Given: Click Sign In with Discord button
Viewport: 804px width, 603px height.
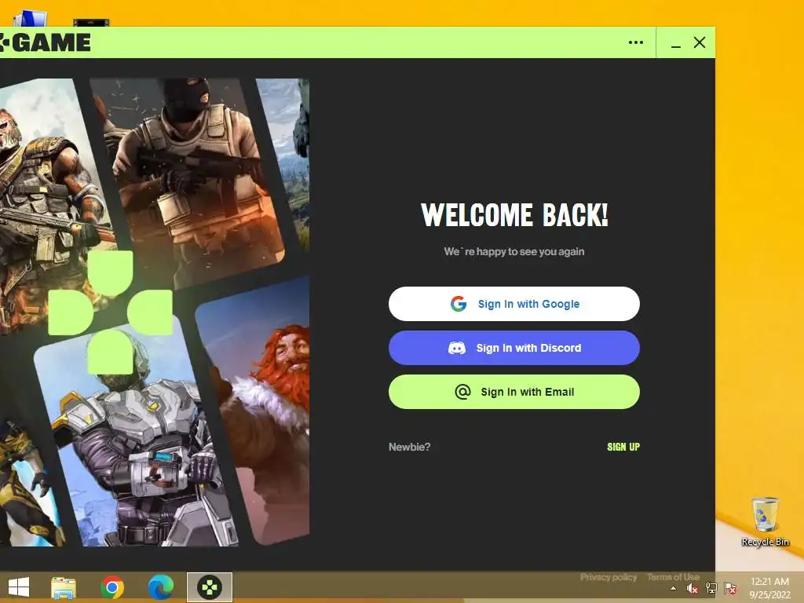Looking at the screenshot, I should tap(513, 348).
